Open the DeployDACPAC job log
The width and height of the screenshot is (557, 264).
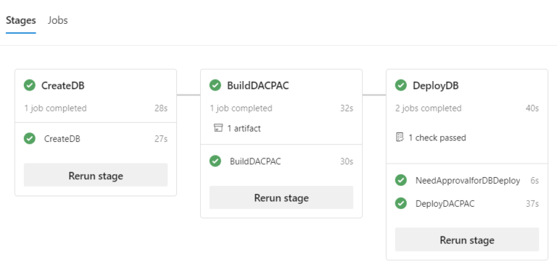click(x=445, y=204)
